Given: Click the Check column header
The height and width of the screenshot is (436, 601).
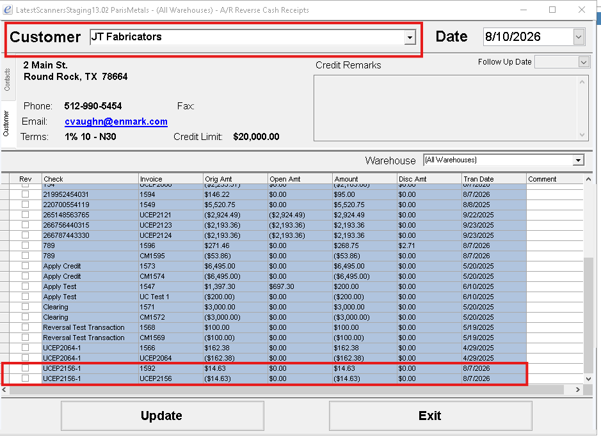Looking at the screenshot, I should coord(90,179).
